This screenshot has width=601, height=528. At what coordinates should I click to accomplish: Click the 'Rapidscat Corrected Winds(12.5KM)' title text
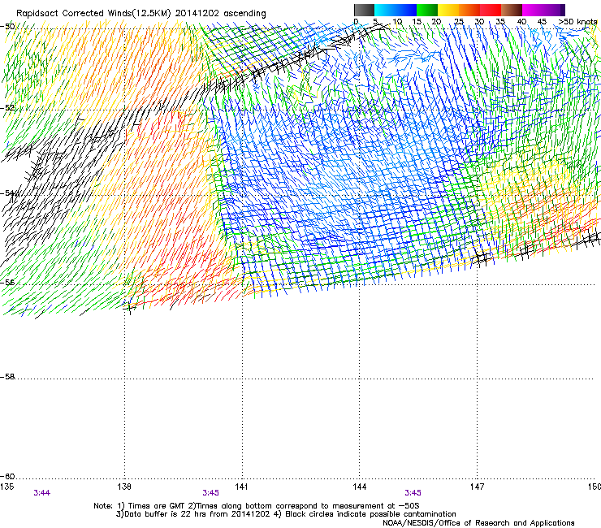pos(93,14)
